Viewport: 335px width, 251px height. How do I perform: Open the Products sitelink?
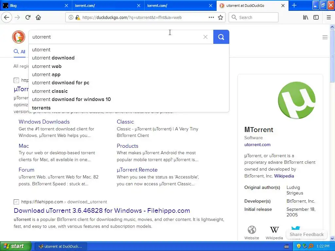click(127, 146)
